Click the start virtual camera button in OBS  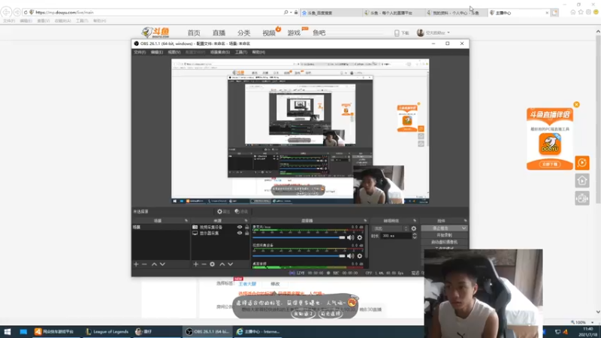(x=444, y=242)
